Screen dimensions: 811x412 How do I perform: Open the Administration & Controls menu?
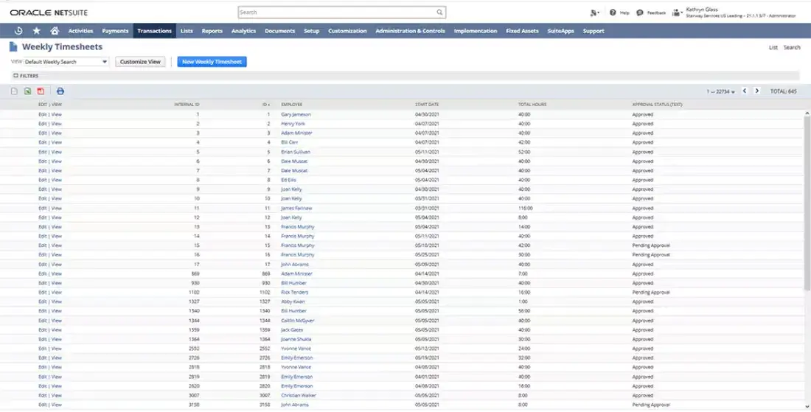[410, 31]
